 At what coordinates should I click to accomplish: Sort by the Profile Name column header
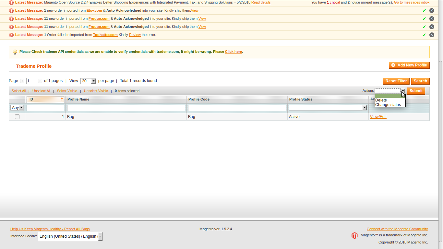(78, 99)
